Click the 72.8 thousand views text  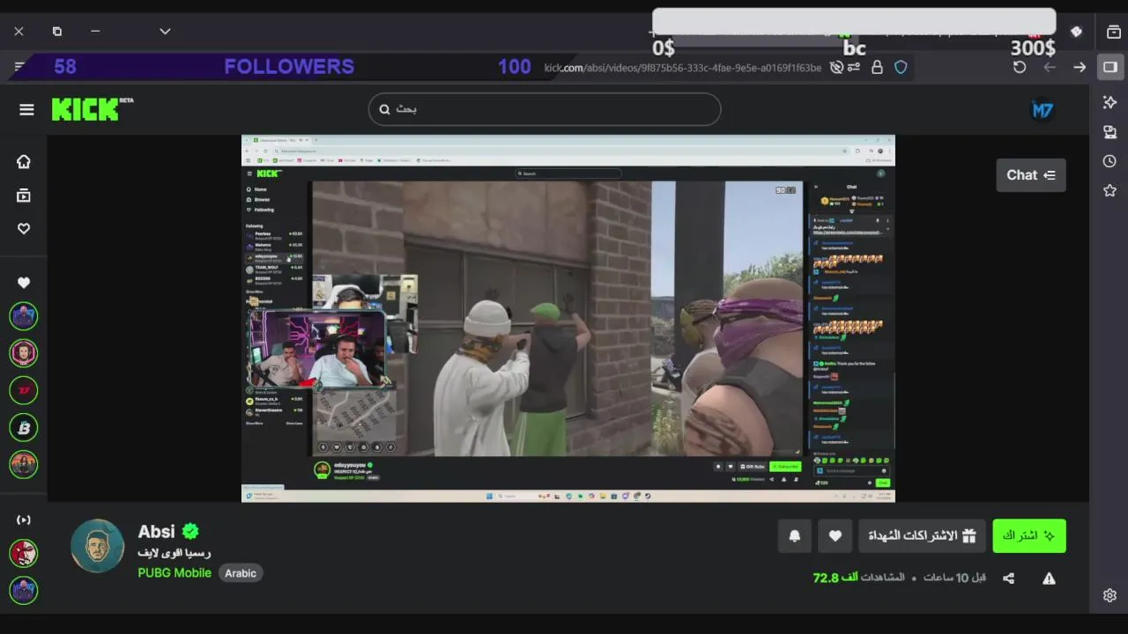(858, 578)
